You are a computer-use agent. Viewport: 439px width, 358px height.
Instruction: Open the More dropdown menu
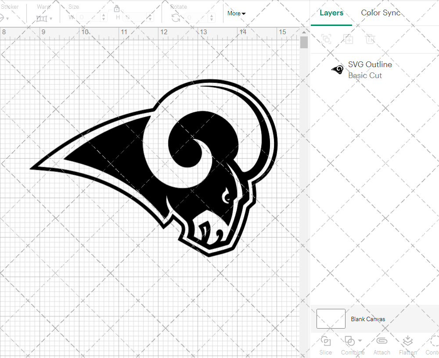pyautogui.click(x=236, y=14)
